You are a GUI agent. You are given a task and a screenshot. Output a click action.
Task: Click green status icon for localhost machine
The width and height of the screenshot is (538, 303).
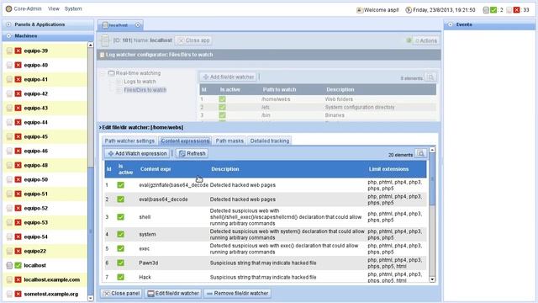[18, 266]
